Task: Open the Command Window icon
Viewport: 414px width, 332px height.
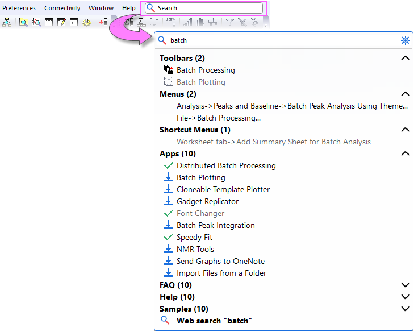Action: (x=74, y=22)
